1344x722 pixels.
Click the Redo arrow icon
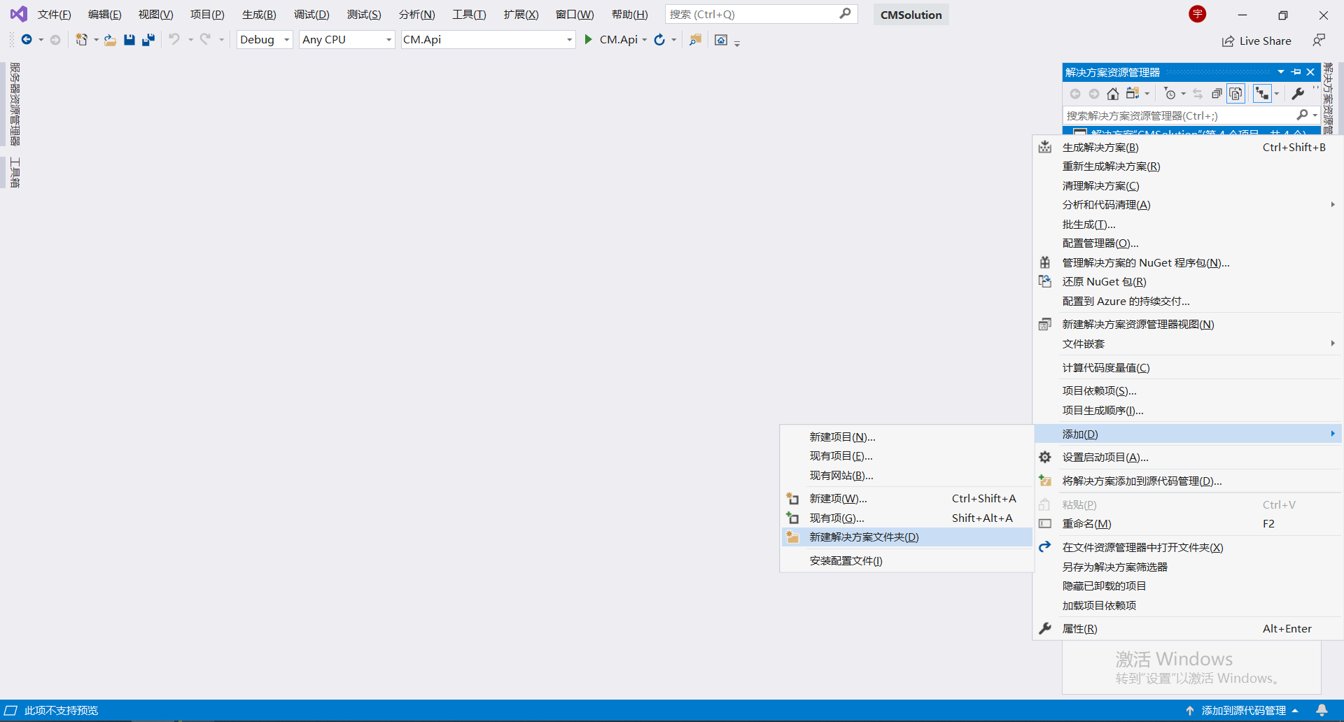coord(205,40)
